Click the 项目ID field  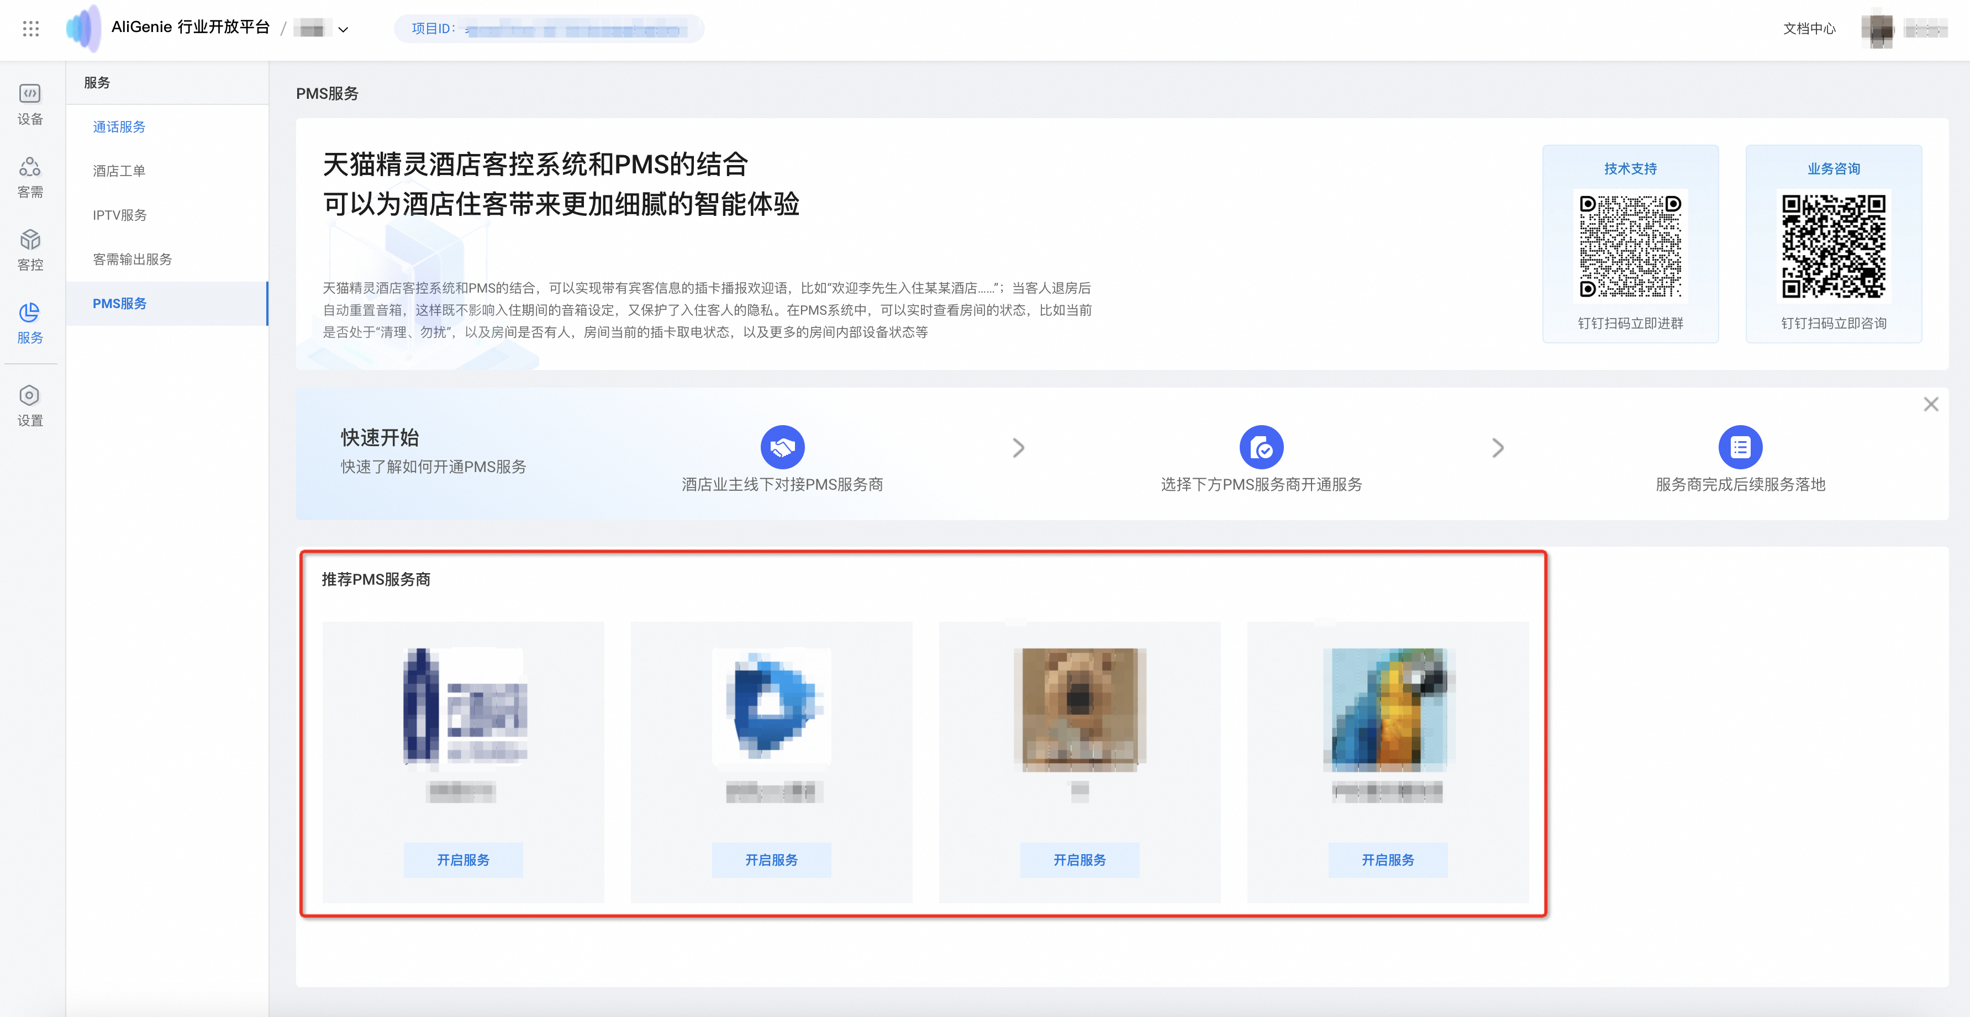point(549,29)
